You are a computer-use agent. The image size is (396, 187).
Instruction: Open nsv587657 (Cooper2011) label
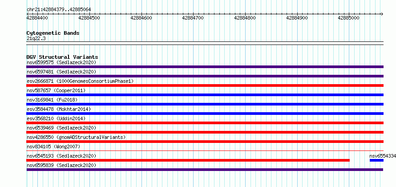(x=56, y=90)
